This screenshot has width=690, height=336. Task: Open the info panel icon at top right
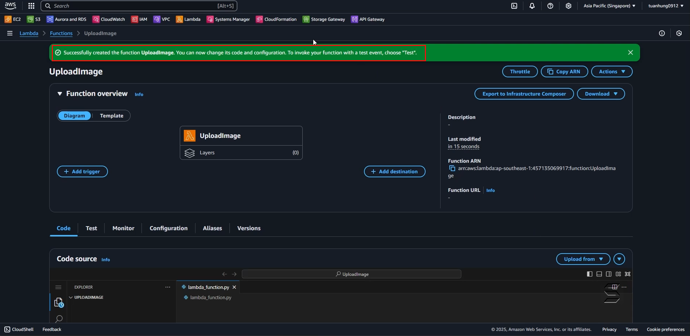662,33
